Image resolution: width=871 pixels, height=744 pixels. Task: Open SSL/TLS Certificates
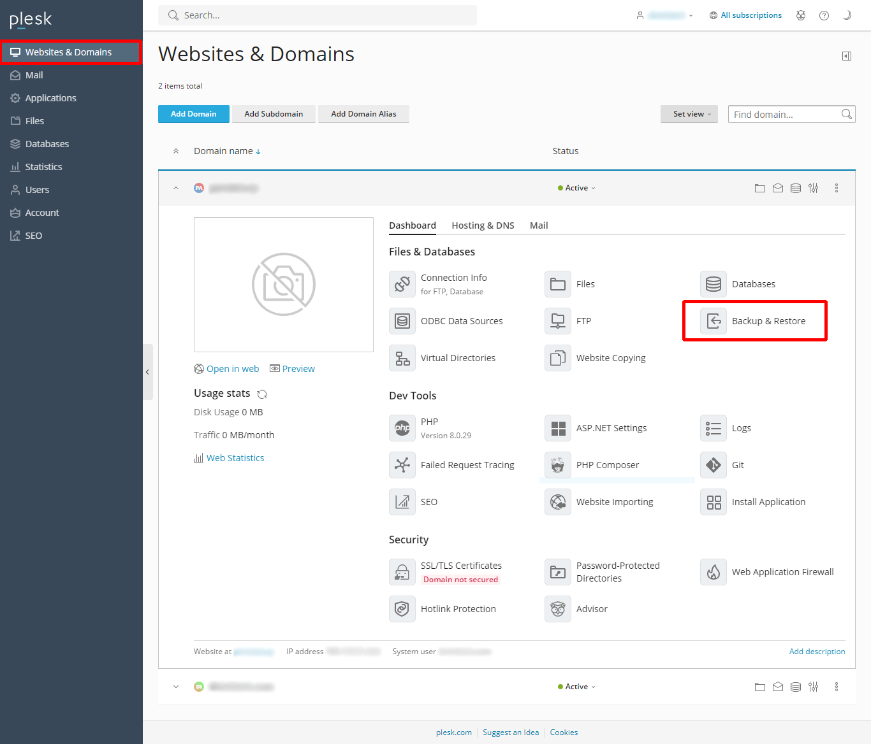click(461, 566)
